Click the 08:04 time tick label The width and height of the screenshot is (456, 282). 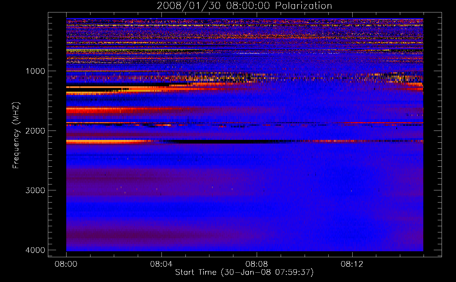[x=161, y=264]
